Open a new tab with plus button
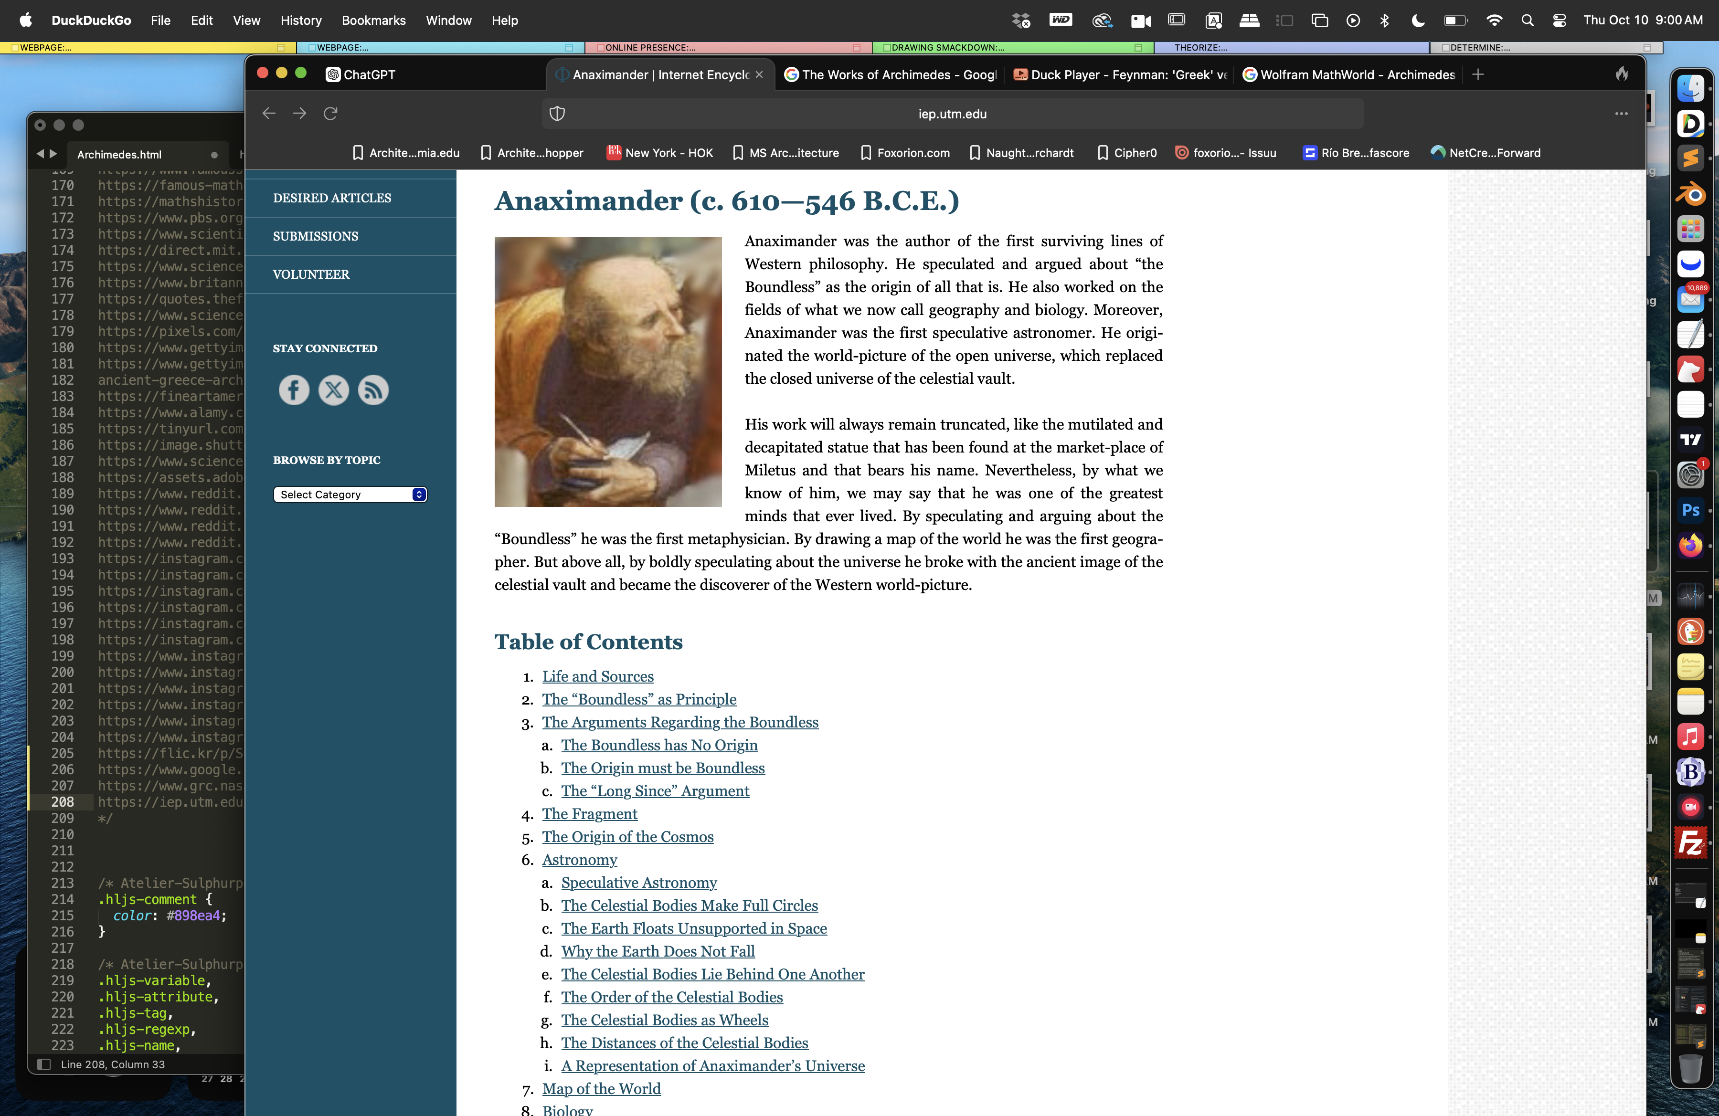The width and height of the screenshot is (1719, 1116). coord(1478,74)
